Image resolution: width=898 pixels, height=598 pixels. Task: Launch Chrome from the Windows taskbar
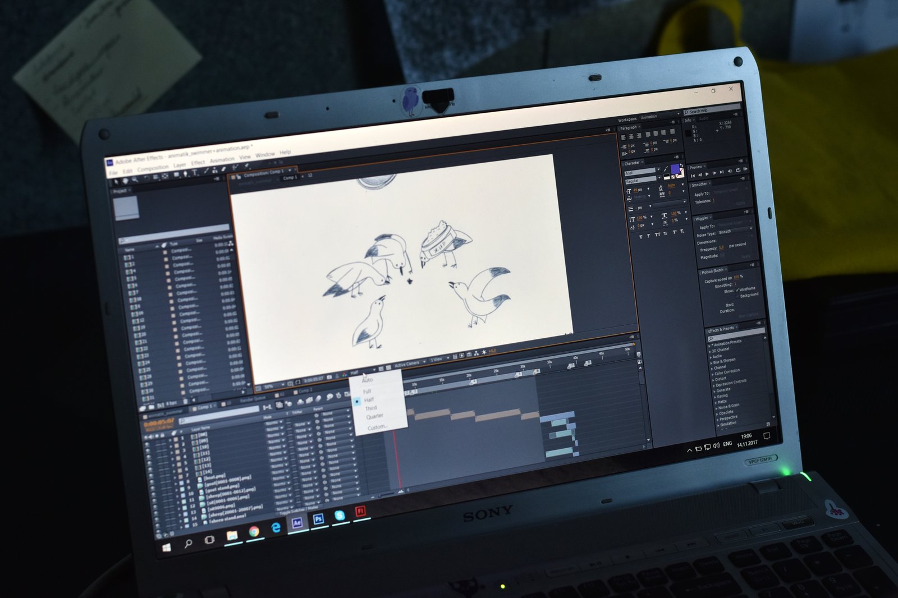(x=254, y=531)
